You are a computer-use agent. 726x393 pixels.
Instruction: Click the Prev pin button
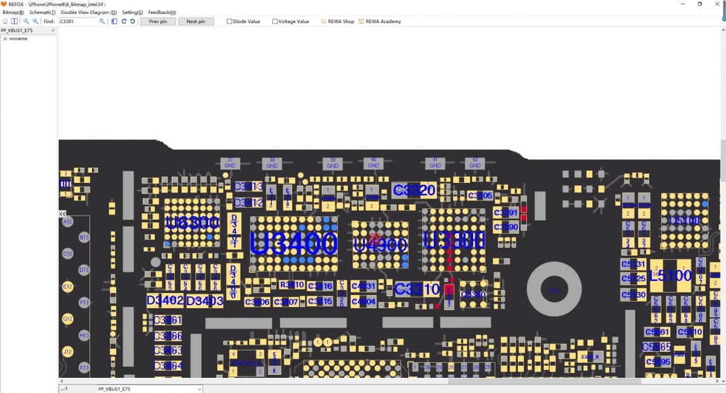coord(158,21)
